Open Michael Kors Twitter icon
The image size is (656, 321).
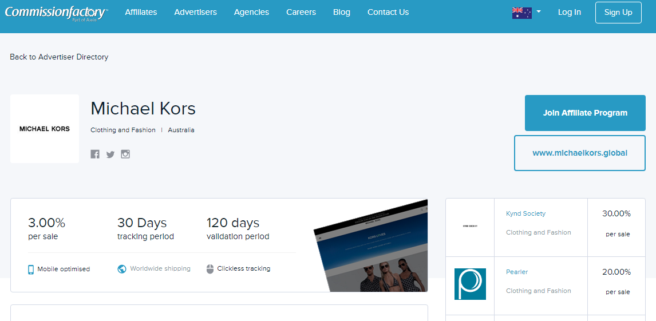coord(110,154)
